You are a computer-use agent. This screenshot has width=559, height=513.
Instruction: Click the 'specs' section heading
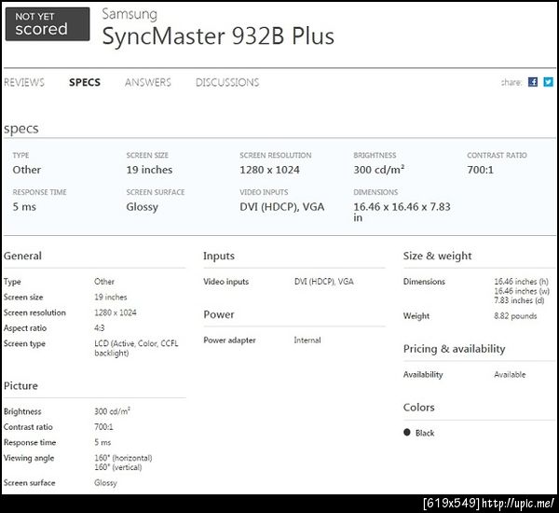(21, 129)
